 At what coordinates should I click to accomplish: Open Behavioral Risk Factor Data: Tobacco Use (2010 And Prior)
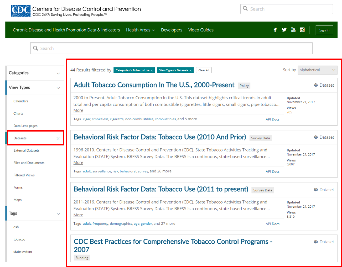pyautogui.click(x=160, y=137)
